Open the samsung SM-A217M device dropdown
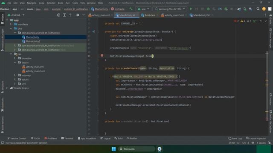This screenshot has height=153, width=273. tap(170, 9)
